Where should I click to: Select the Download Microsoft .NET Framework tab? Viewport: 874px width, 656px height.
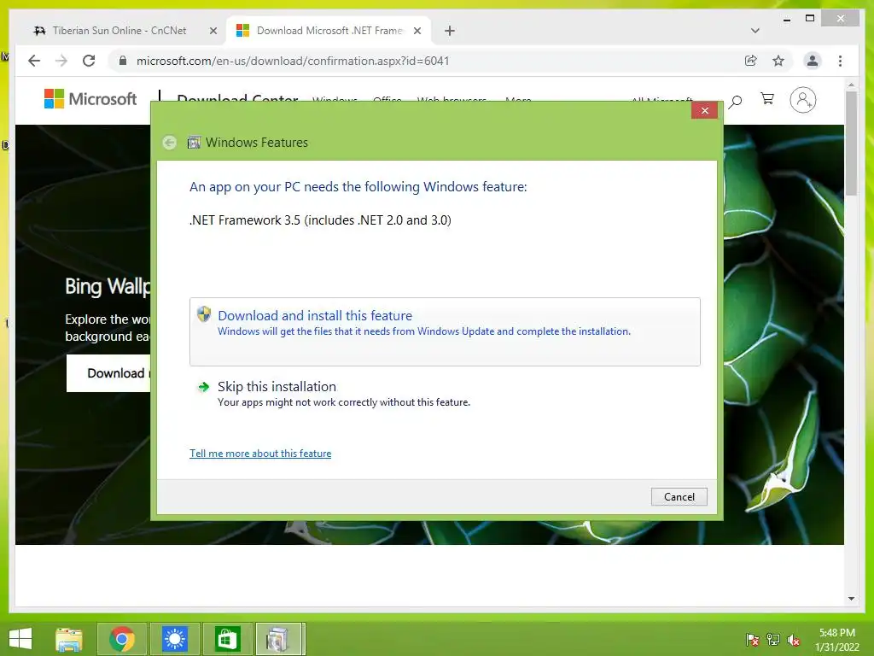(329, 31)
